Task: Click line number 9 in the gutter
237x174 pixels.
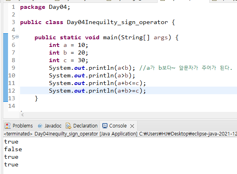Action: [14, 68]
